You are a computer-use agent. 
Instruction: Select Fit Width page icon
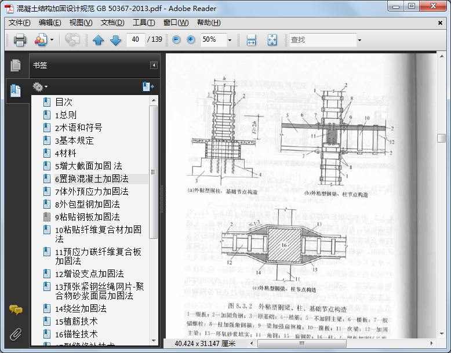pyautogui.click(x=252, y=39)
